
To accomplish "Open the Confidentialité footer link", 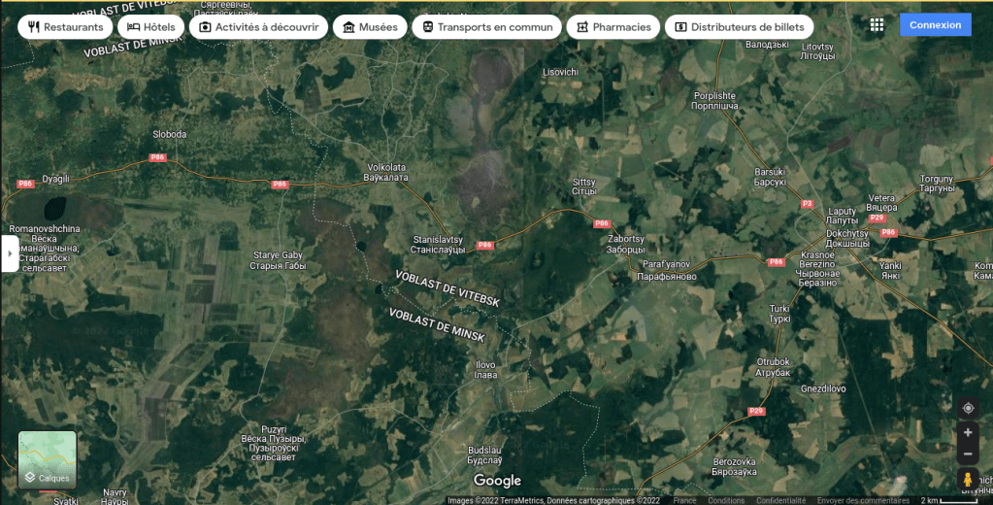I will 780,501.
